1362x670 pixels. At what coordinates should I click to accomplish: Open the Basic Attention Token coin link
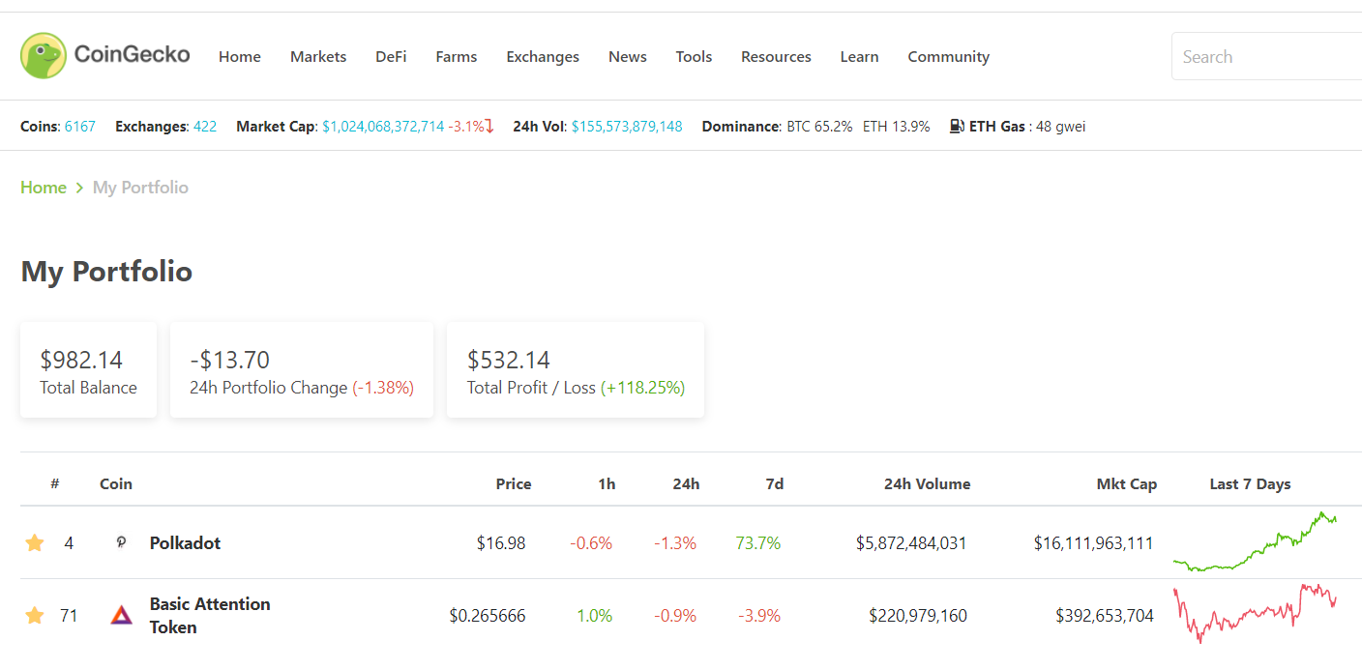click(210, 616)
